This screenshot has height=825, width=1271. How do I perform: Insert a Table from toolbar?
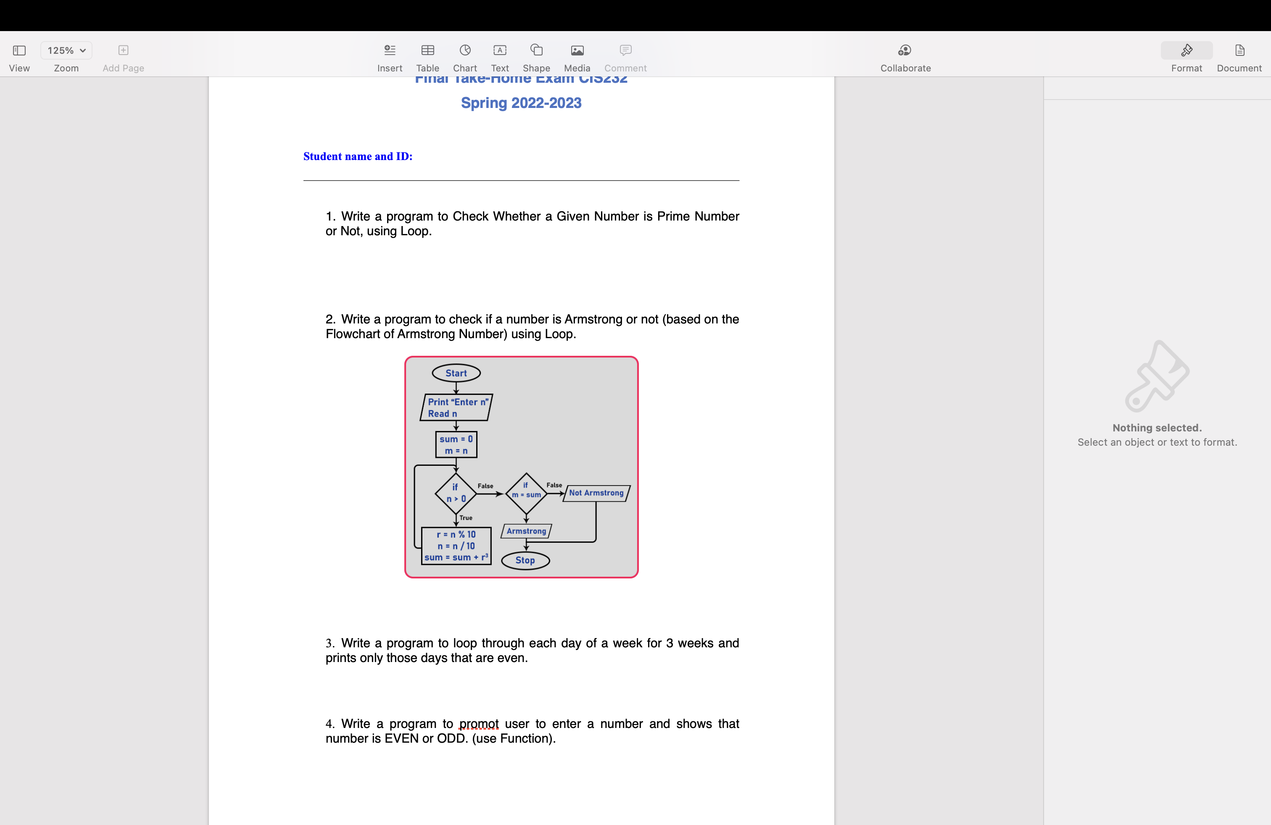(427, 51)
